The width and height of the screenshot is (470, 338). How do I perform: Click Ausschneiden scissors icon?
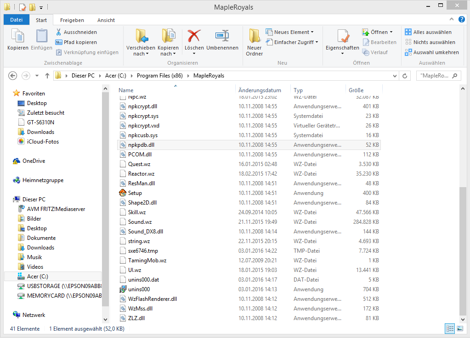click(58, 32)
